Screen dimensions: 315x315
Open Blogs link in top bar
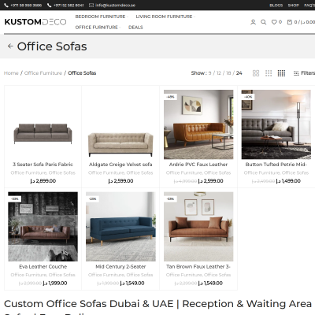coord(276,6)
